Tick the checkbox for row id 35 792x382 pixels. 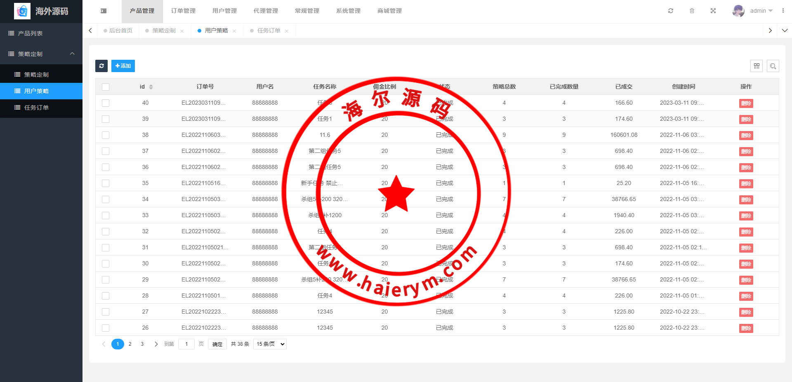tap(106, 183)
